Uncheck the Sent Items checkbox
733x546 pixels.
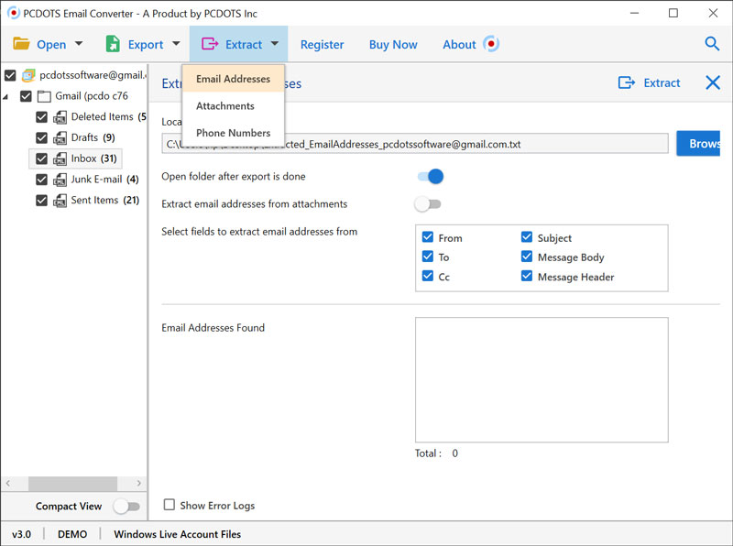[x=41, y=201]
